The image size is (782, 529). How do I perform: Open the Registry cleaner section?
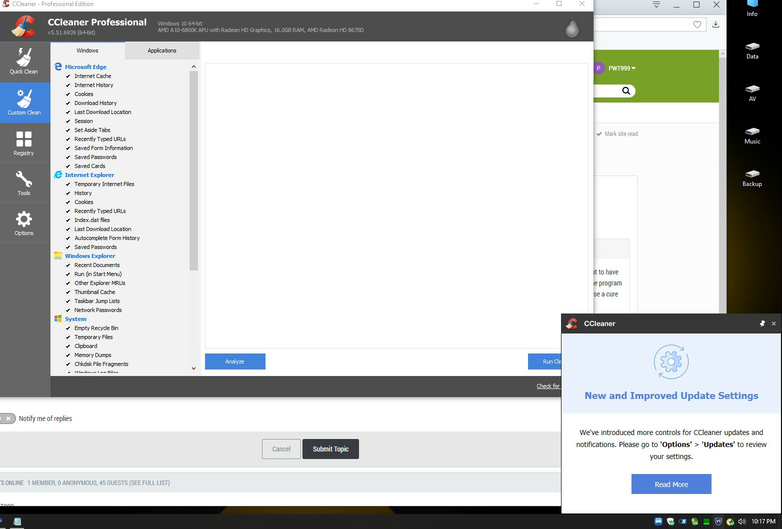(x=24, y=143)
